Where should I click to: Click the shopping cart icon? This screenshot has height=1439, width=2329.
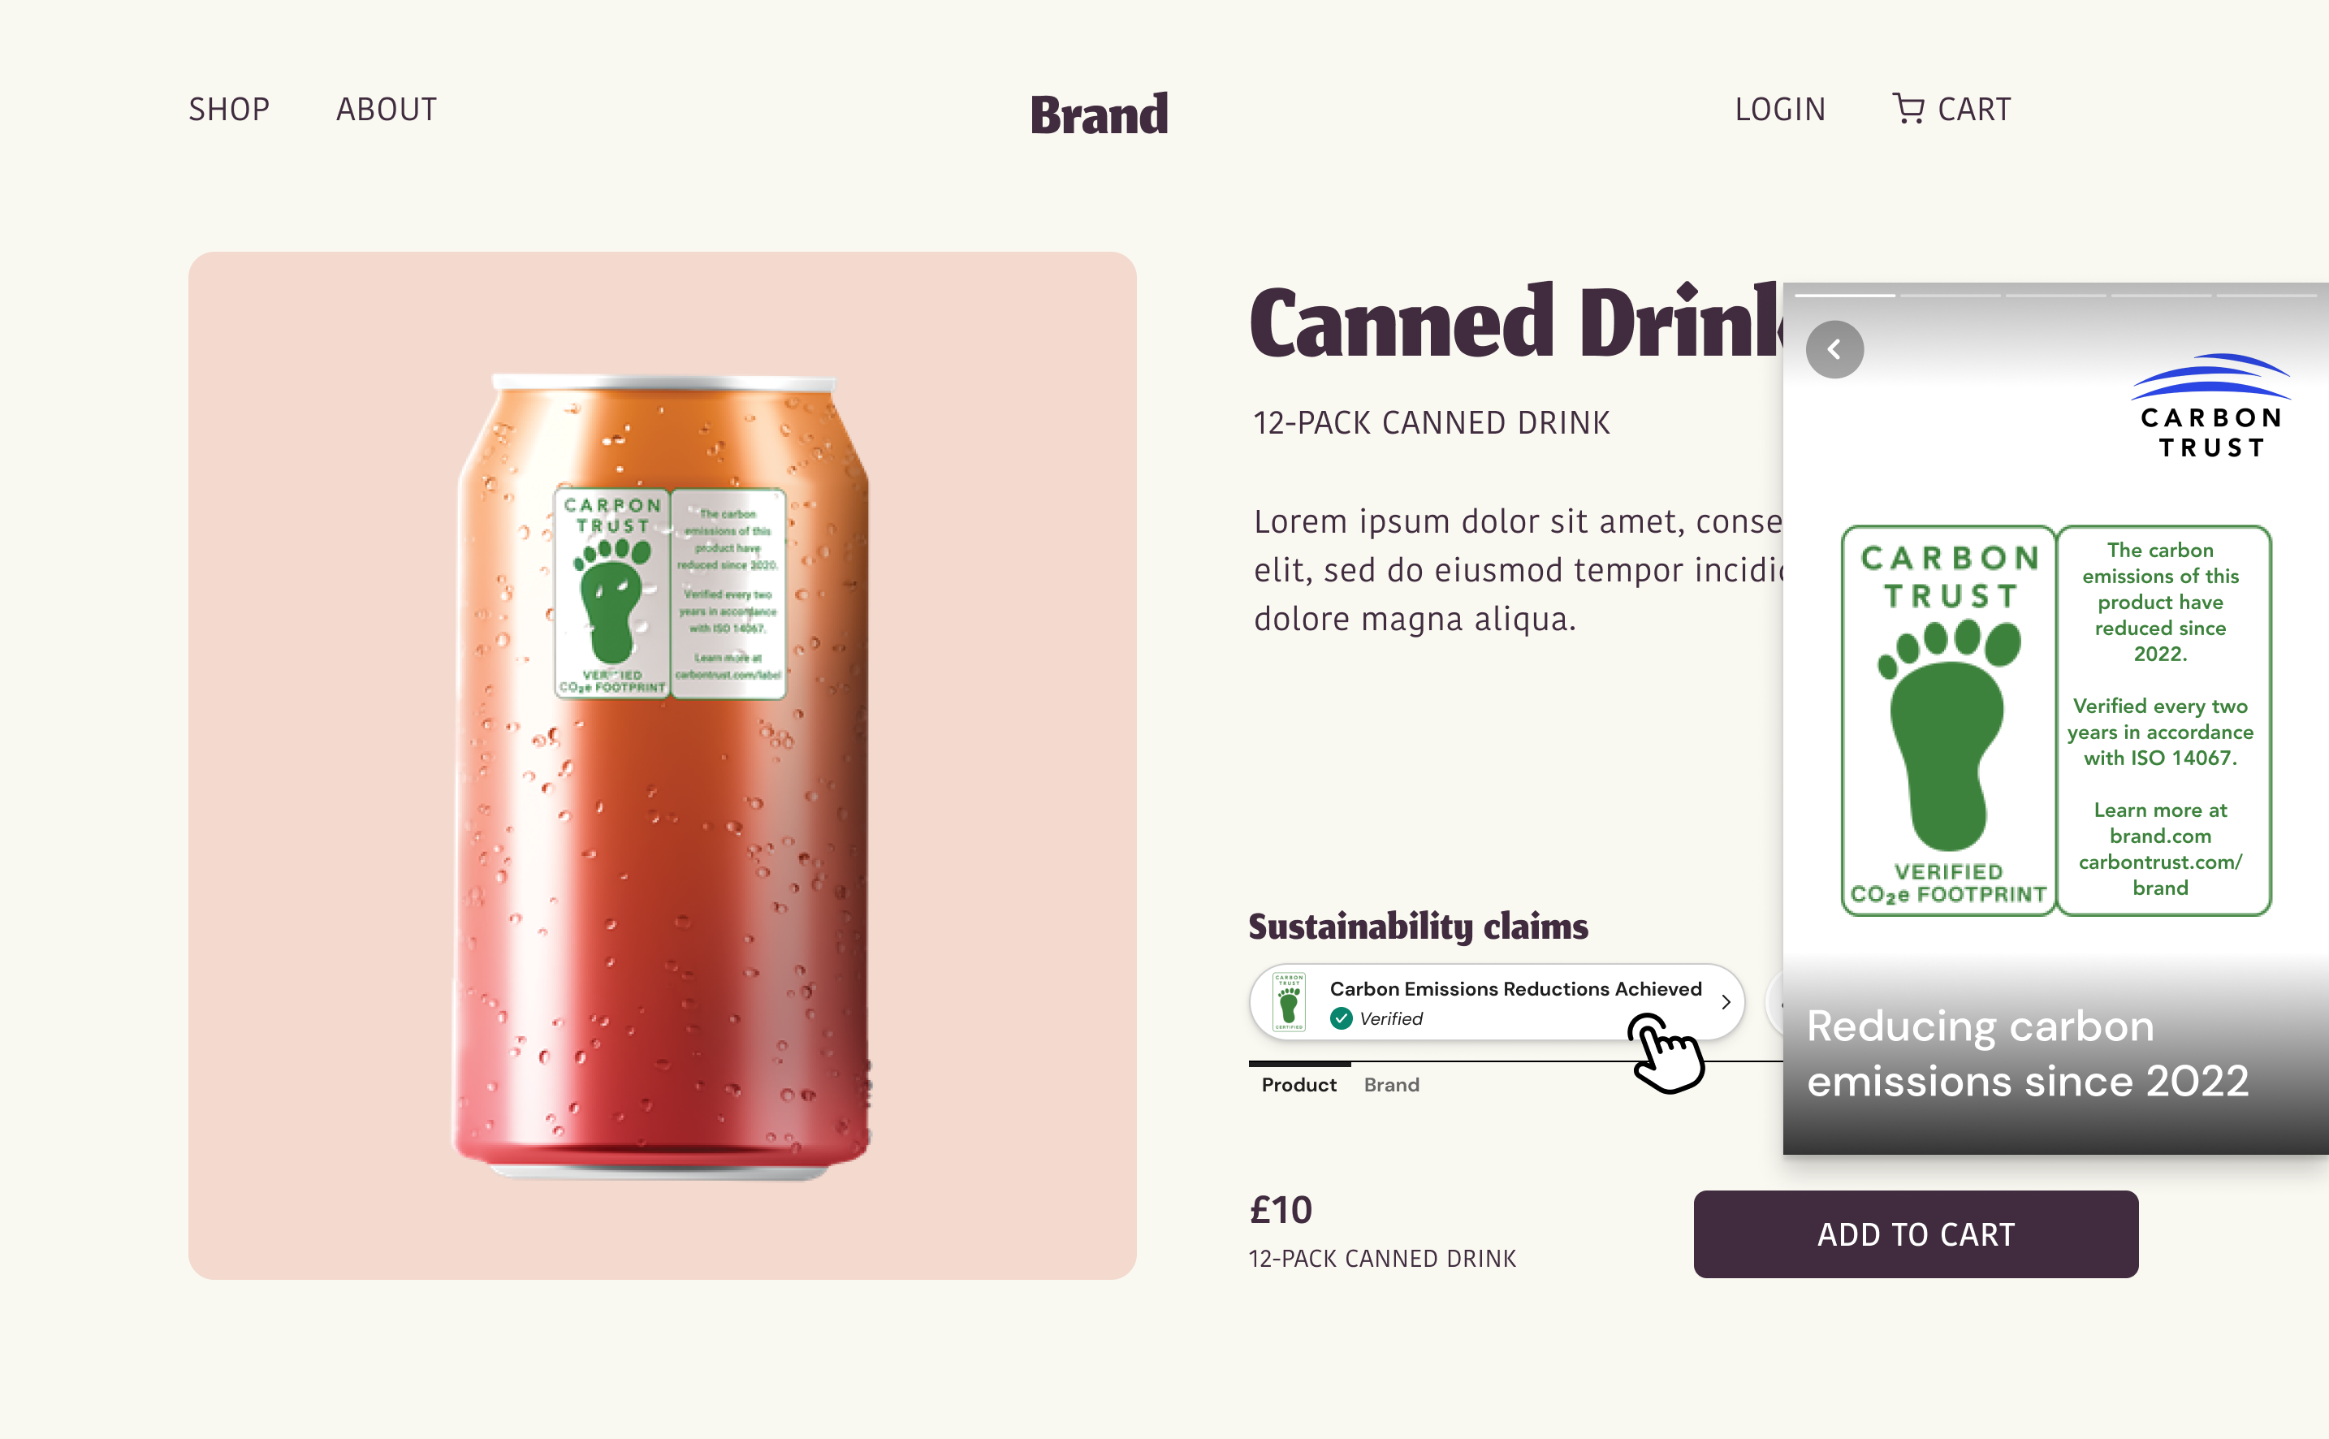coord(1908,109)
